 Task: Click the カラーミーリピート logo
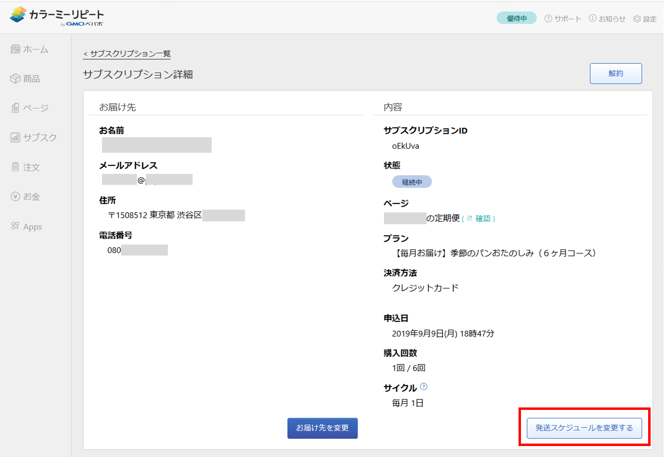[57, 17]
